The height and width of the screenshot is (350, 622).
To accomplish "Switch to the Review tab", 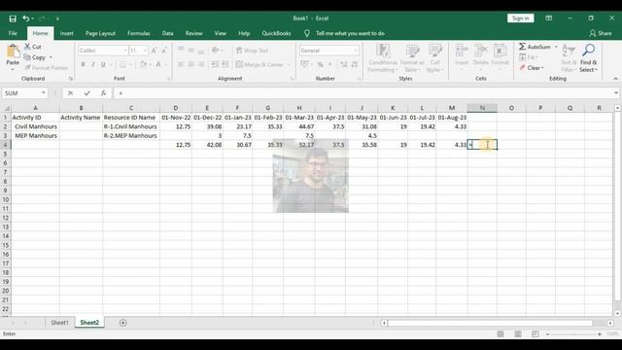I will (194, 34).
